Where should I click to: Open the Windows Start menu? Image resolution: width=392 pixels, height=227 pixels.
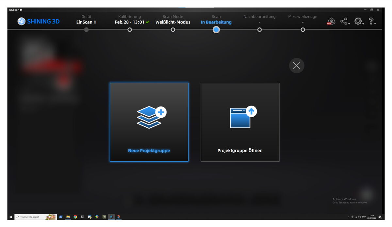click(11, 217)
